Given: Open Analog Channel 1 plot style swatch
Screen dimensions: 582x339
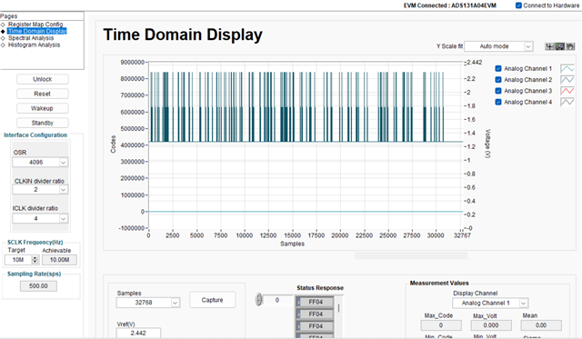Looking at the screenshot, I should tap(567, 68).
